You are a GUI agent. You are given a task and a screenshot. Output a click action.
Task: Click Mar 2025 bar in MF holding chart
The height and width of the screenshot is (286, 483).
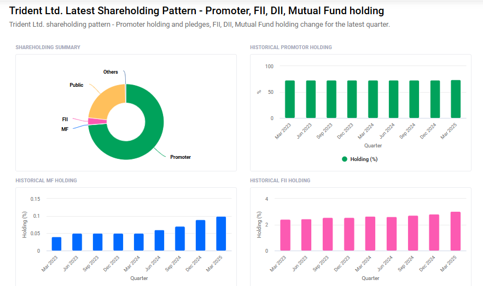pos(221,234)
